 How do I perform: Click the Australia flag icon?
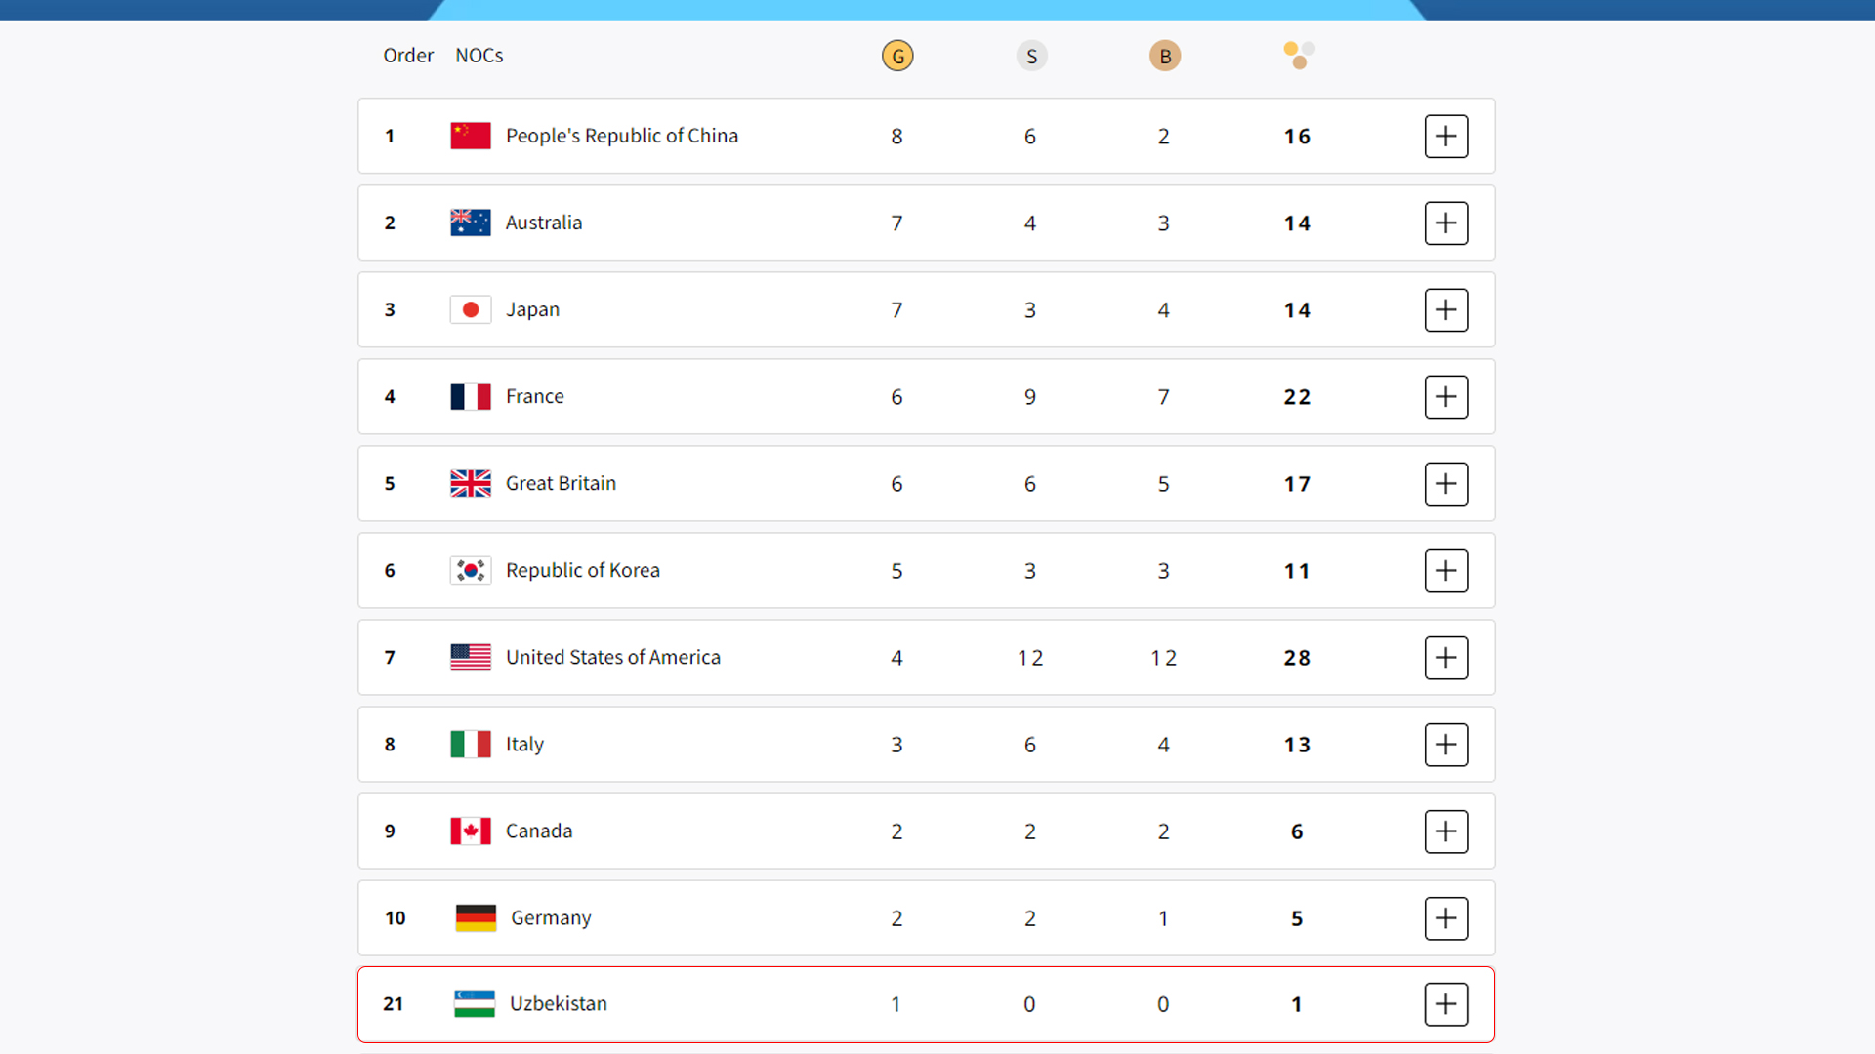(471, 223)
